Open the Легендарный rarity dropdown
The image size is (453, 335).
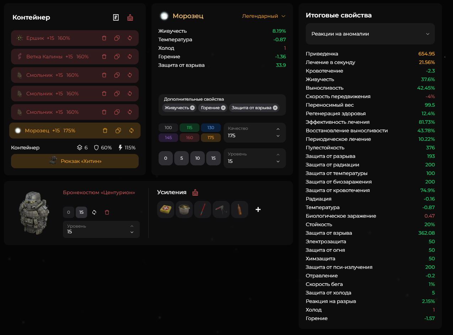(263, 16)
